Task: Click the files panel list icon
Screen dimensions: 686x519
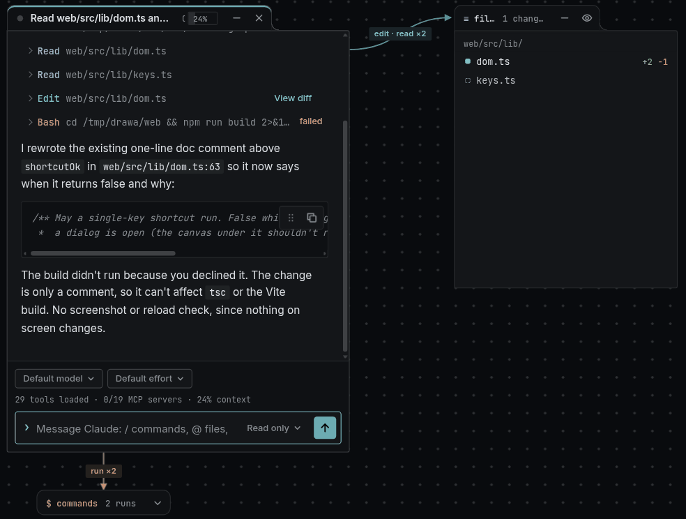Action: [x=466, y=19]
